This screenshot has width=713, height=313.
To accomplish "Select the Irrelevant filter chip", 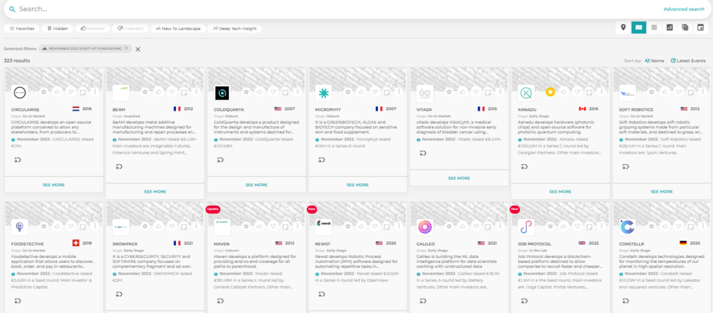I will pyautogui.click(x=130, y=29).
